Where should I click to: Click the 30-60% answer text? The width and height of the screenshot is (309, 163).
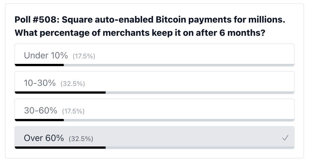pyautogui.click(x=40, y=110)
